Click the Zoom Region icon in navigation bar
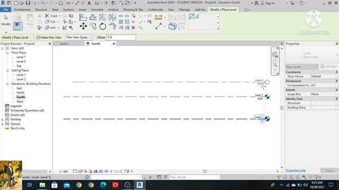The height and width of the screenshot is (190, 339). tap(275, 64)
